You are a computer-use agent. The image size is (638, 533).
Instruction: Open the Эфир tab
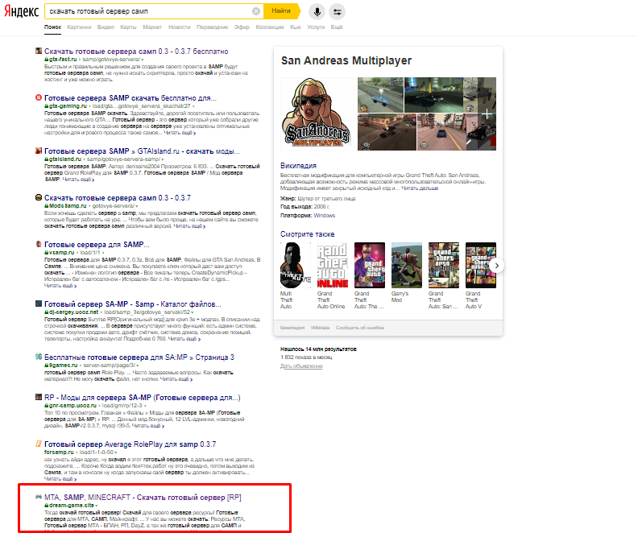(x=242, y=27)
